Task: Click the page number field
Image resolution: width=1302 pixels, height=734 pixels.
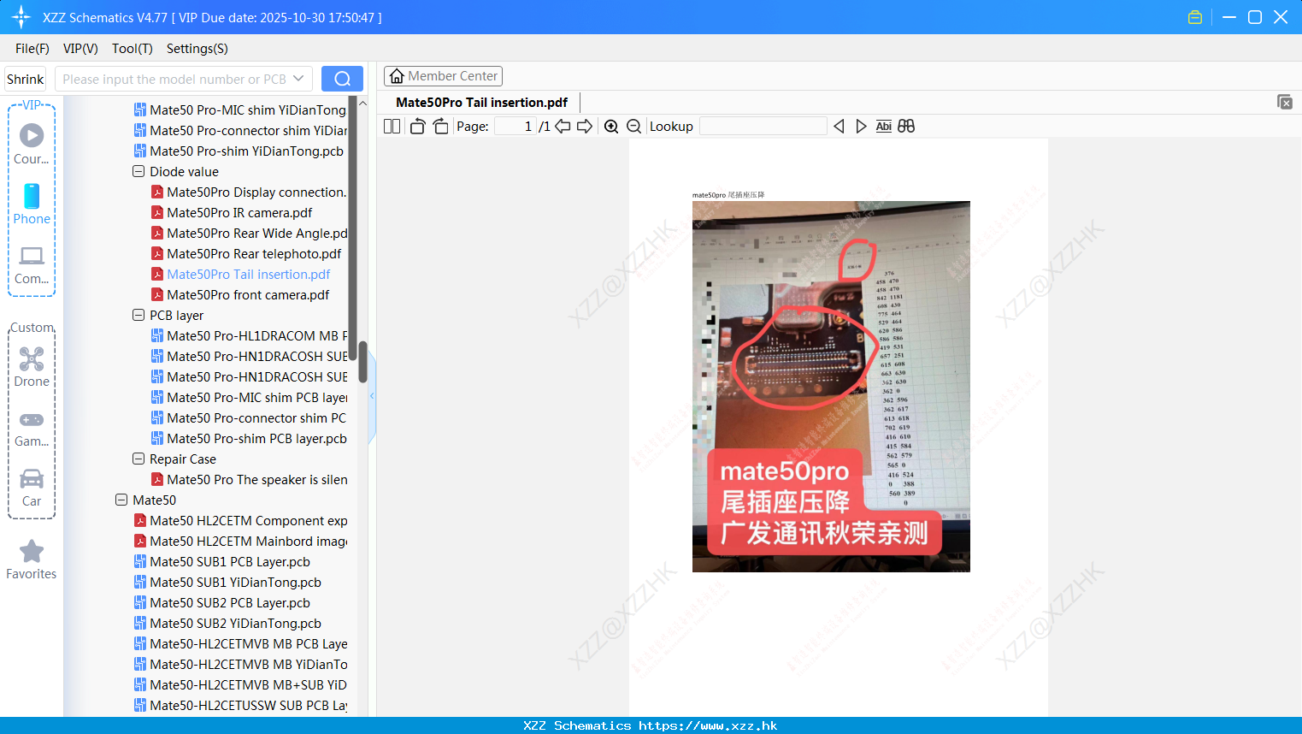Action: click(515, 127)
